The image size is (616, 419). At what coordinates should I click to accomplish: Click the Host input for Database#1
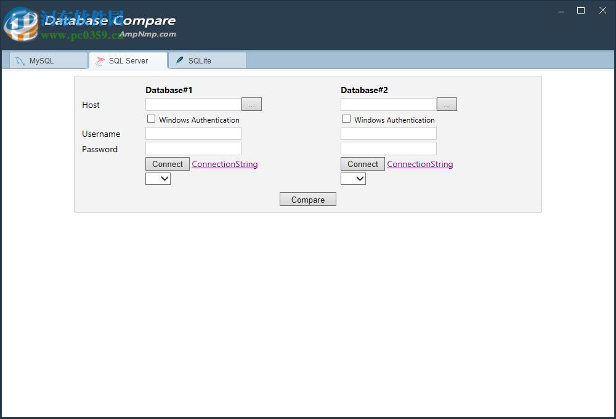193,104
